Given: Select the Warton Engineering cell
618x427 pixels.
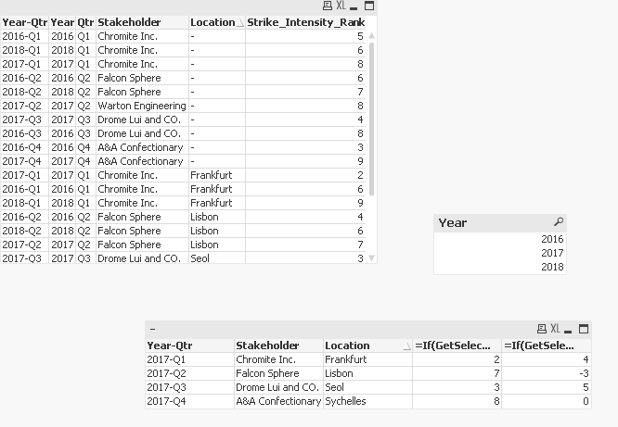Looking at the screenshot, I should (141, 106).
